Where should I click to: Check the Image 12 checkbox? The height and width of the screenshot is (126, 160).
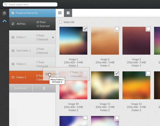tap(148, 73)
